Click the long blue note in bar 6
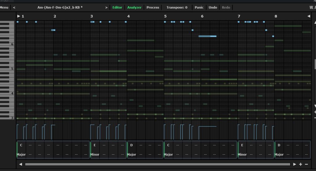Image resolution: width=316 pixels, height=171 pixels. pyautogui.click(x=207, y=36)
